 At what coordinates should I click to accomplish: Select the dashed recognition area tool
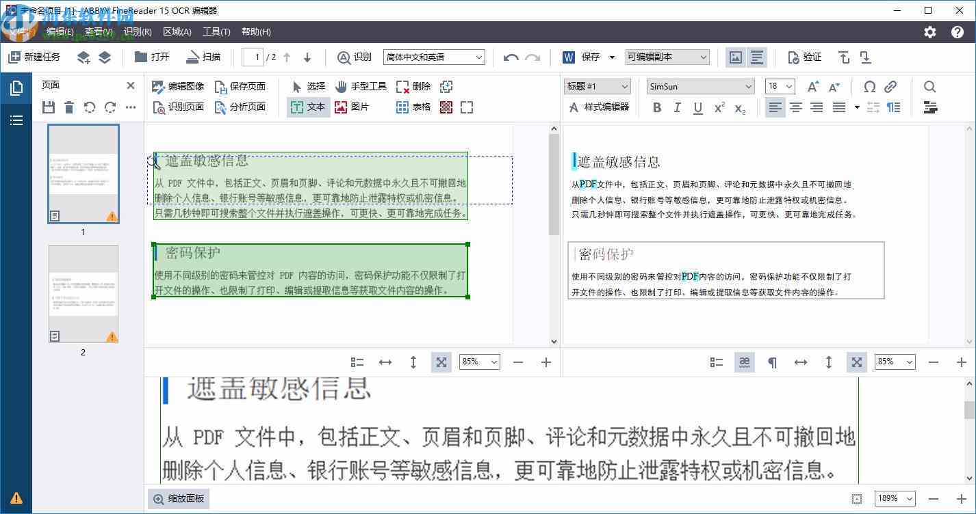click(x=467, y=107)
